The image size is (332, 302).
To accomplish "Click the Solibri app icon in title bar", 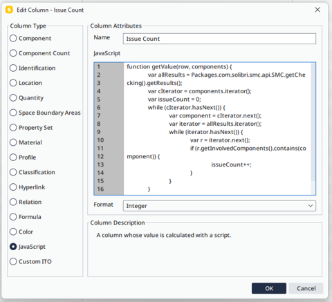I will click(x=9, y=10).
